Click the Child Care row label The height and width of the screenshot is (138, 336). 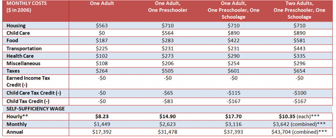coord(18,33)
